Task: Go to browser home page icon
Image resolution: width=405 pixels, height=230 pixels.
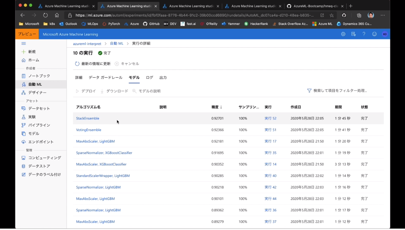Action: [x=57, y=15]
